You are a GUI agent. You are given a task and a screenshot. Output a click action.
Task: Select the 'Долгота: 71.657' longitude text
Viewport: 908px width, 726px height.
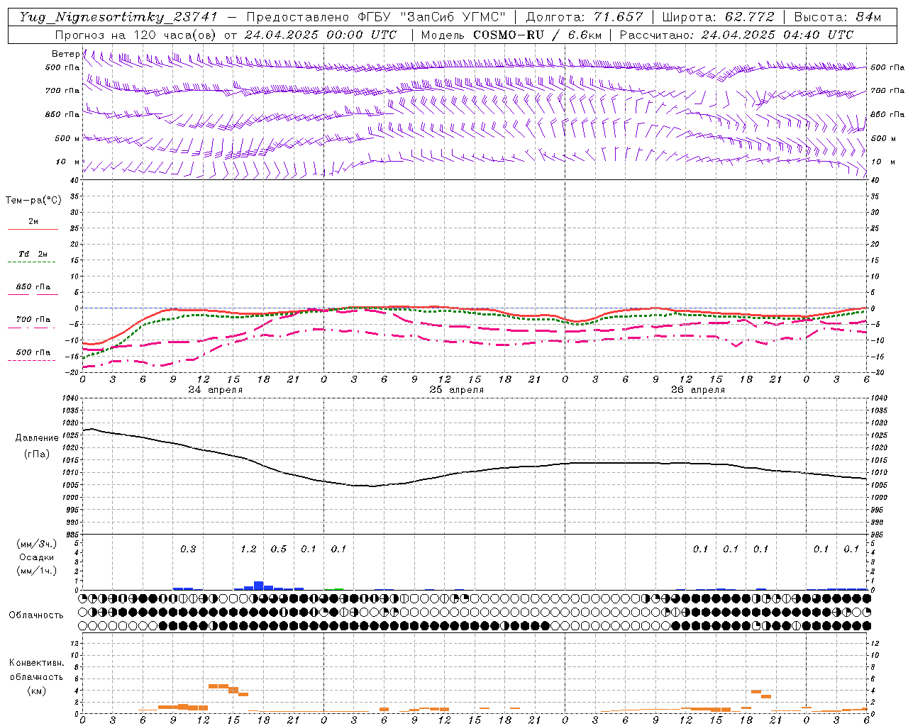pyautogui.click(x=584, y=17)
